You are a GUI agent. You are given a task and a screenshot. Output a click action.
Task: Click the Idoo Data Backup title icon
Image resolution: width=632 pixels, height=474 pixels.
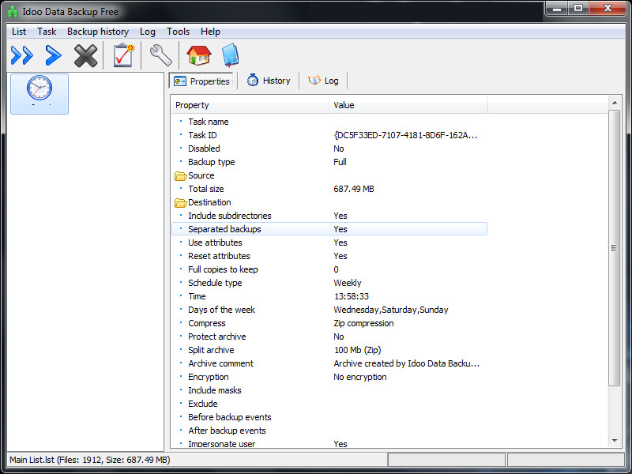pyautogui.click(x=13, y=12)
